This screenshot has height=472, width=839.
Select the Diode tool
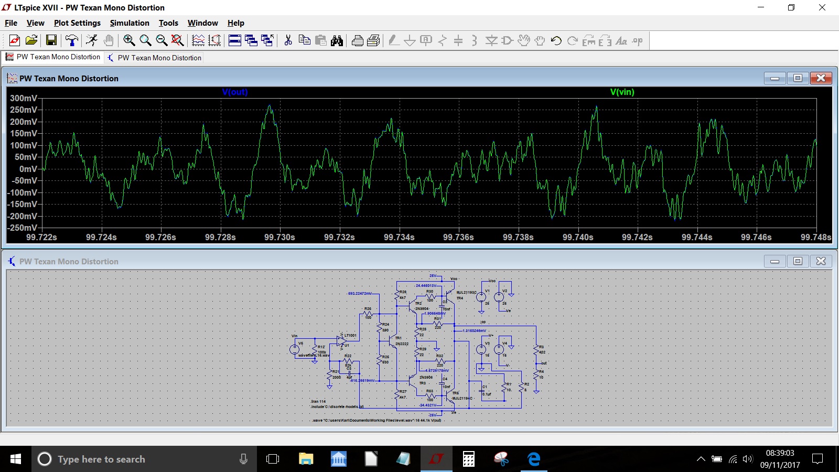pyautogui.click(x=491, y=40)
